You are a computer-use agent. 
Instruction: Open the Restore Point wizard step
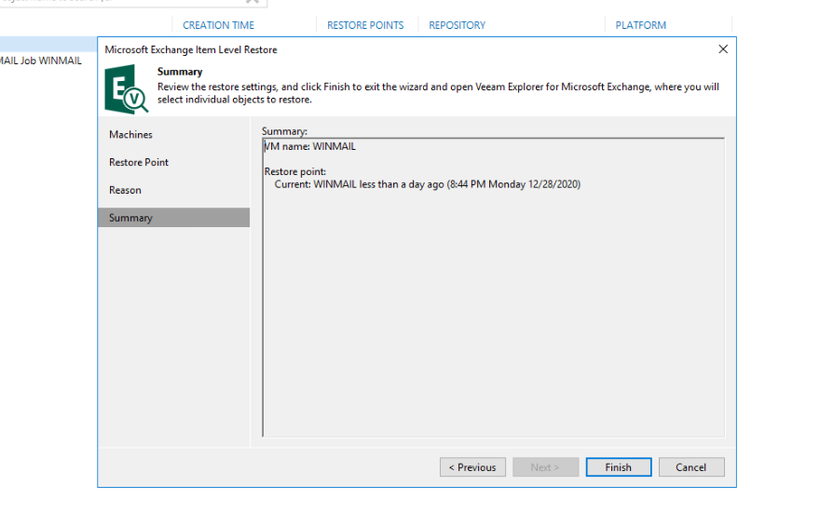click(139, 163)
